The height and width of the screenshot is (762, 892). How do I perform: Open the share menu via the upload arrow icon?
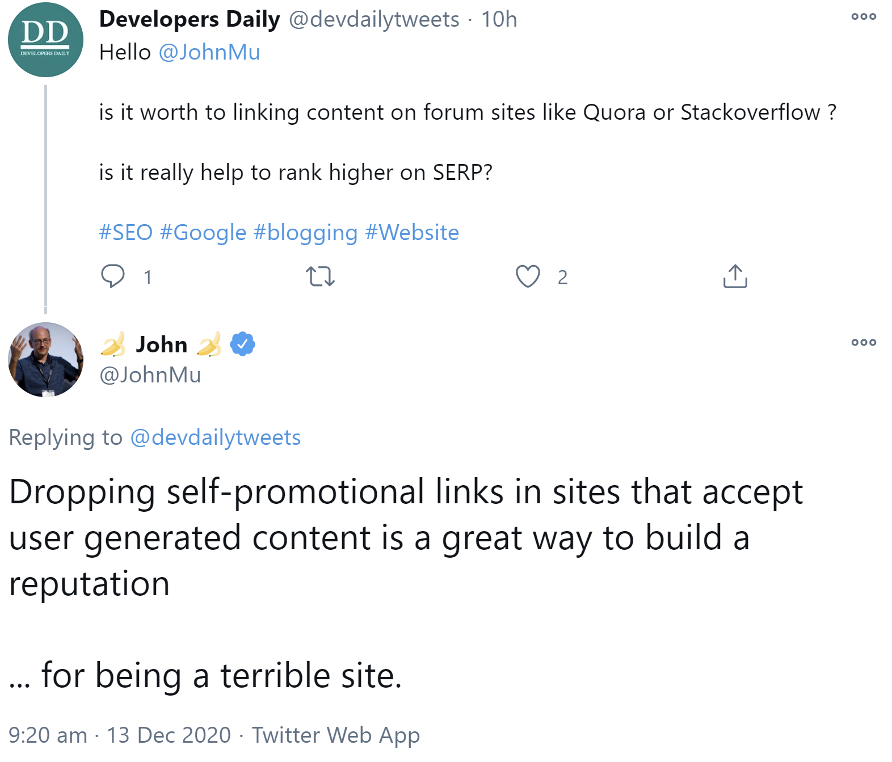click(735, 277)
